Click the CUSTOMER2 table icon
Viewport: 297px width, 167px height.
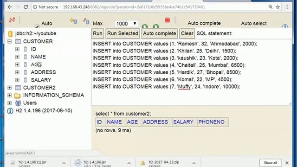[18, 88]
